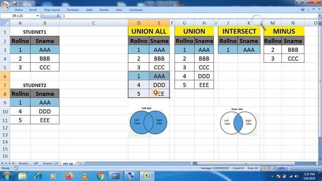Select the Full Join Venn diagram image
Image resolution: width=322 pixels, height=181 pixels.
pyautogui.click(x=149, y=122)
